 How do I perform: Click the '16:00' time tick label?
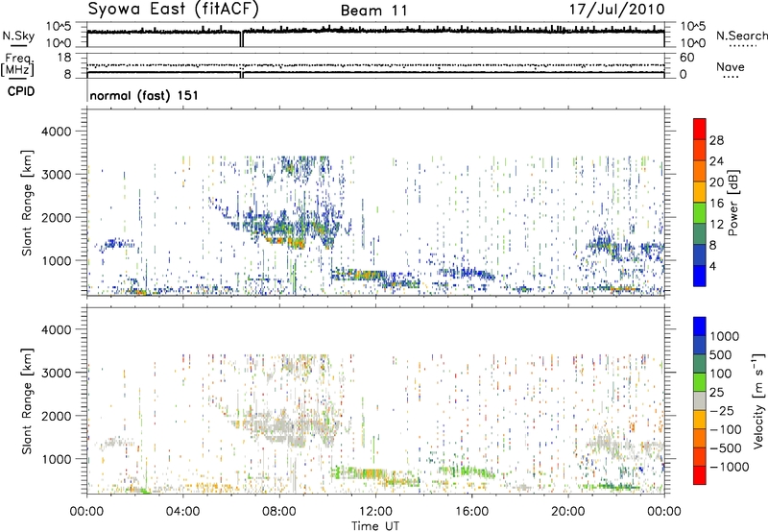tap(471, 512)
